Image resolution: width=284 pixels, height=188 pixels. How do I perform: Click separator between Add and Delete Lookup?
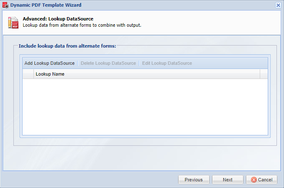click(x=78, y=63)
